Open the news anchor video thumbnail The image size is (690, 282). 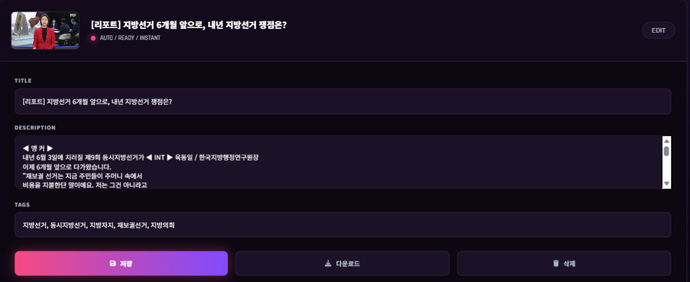tap(45, 30)
